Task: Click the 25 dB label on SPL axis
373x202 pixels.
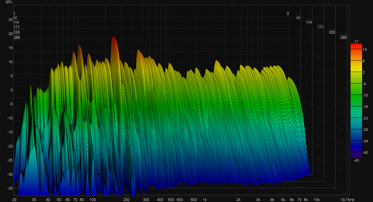Action: 11,20
